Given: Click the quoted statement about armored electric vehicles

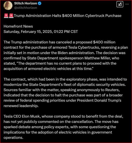Looking at the screenshot, I should pos(60,66).
